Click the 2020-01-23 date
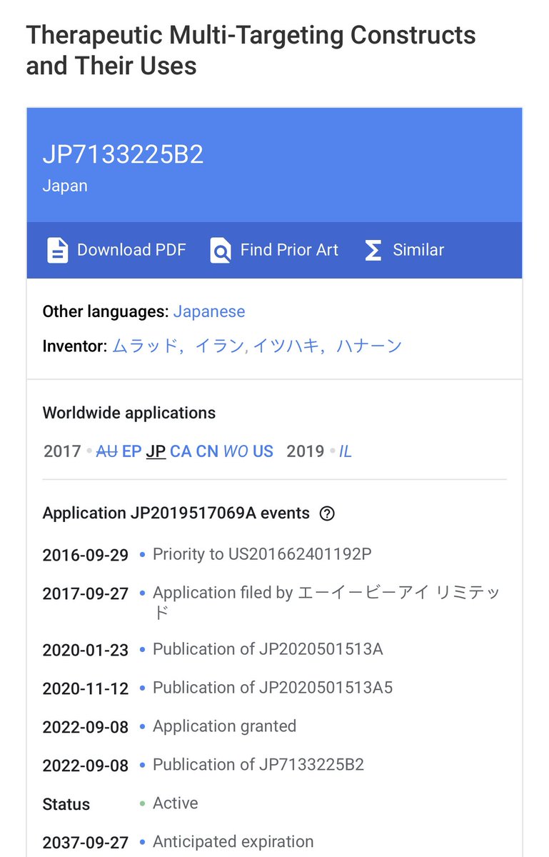The height and width of the screenshot is (857, 549). (86, 650)
